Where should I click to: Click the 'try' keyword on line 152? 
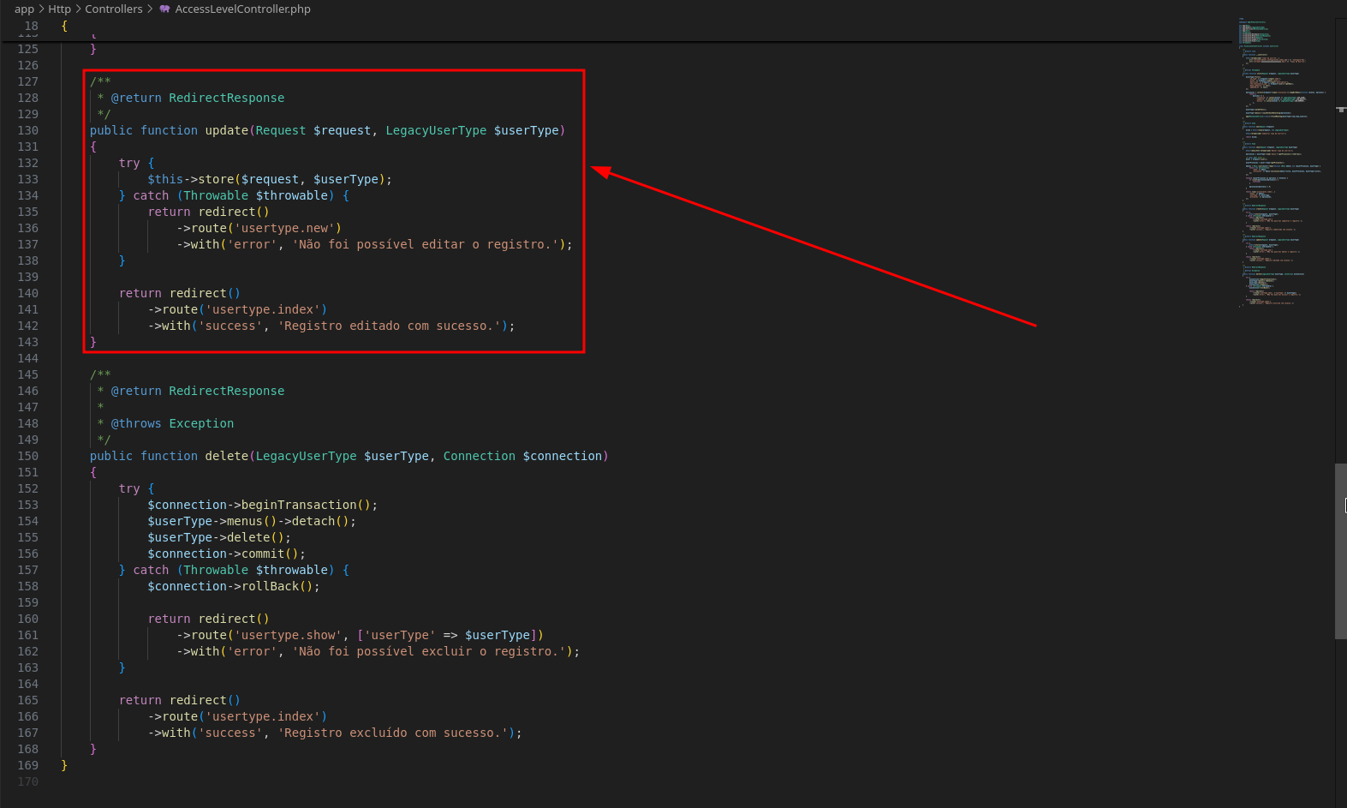click(x=129, y=488)
